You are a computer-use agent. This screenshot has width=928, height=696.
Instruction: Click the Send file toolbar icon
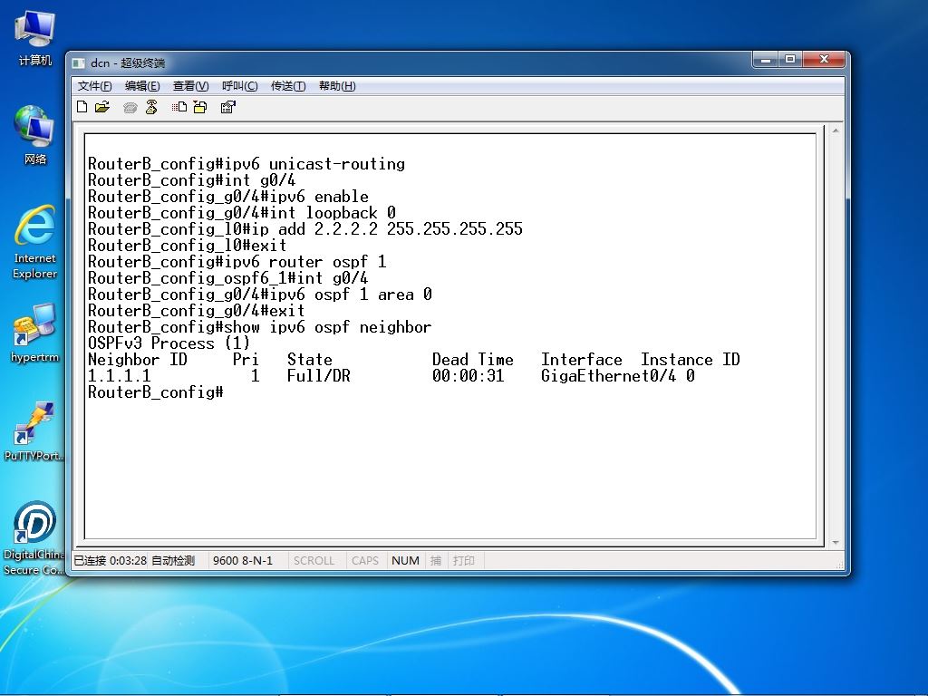click(179, 107)
